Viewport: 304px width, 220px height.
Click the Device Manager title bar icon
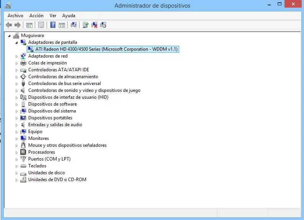8,5
